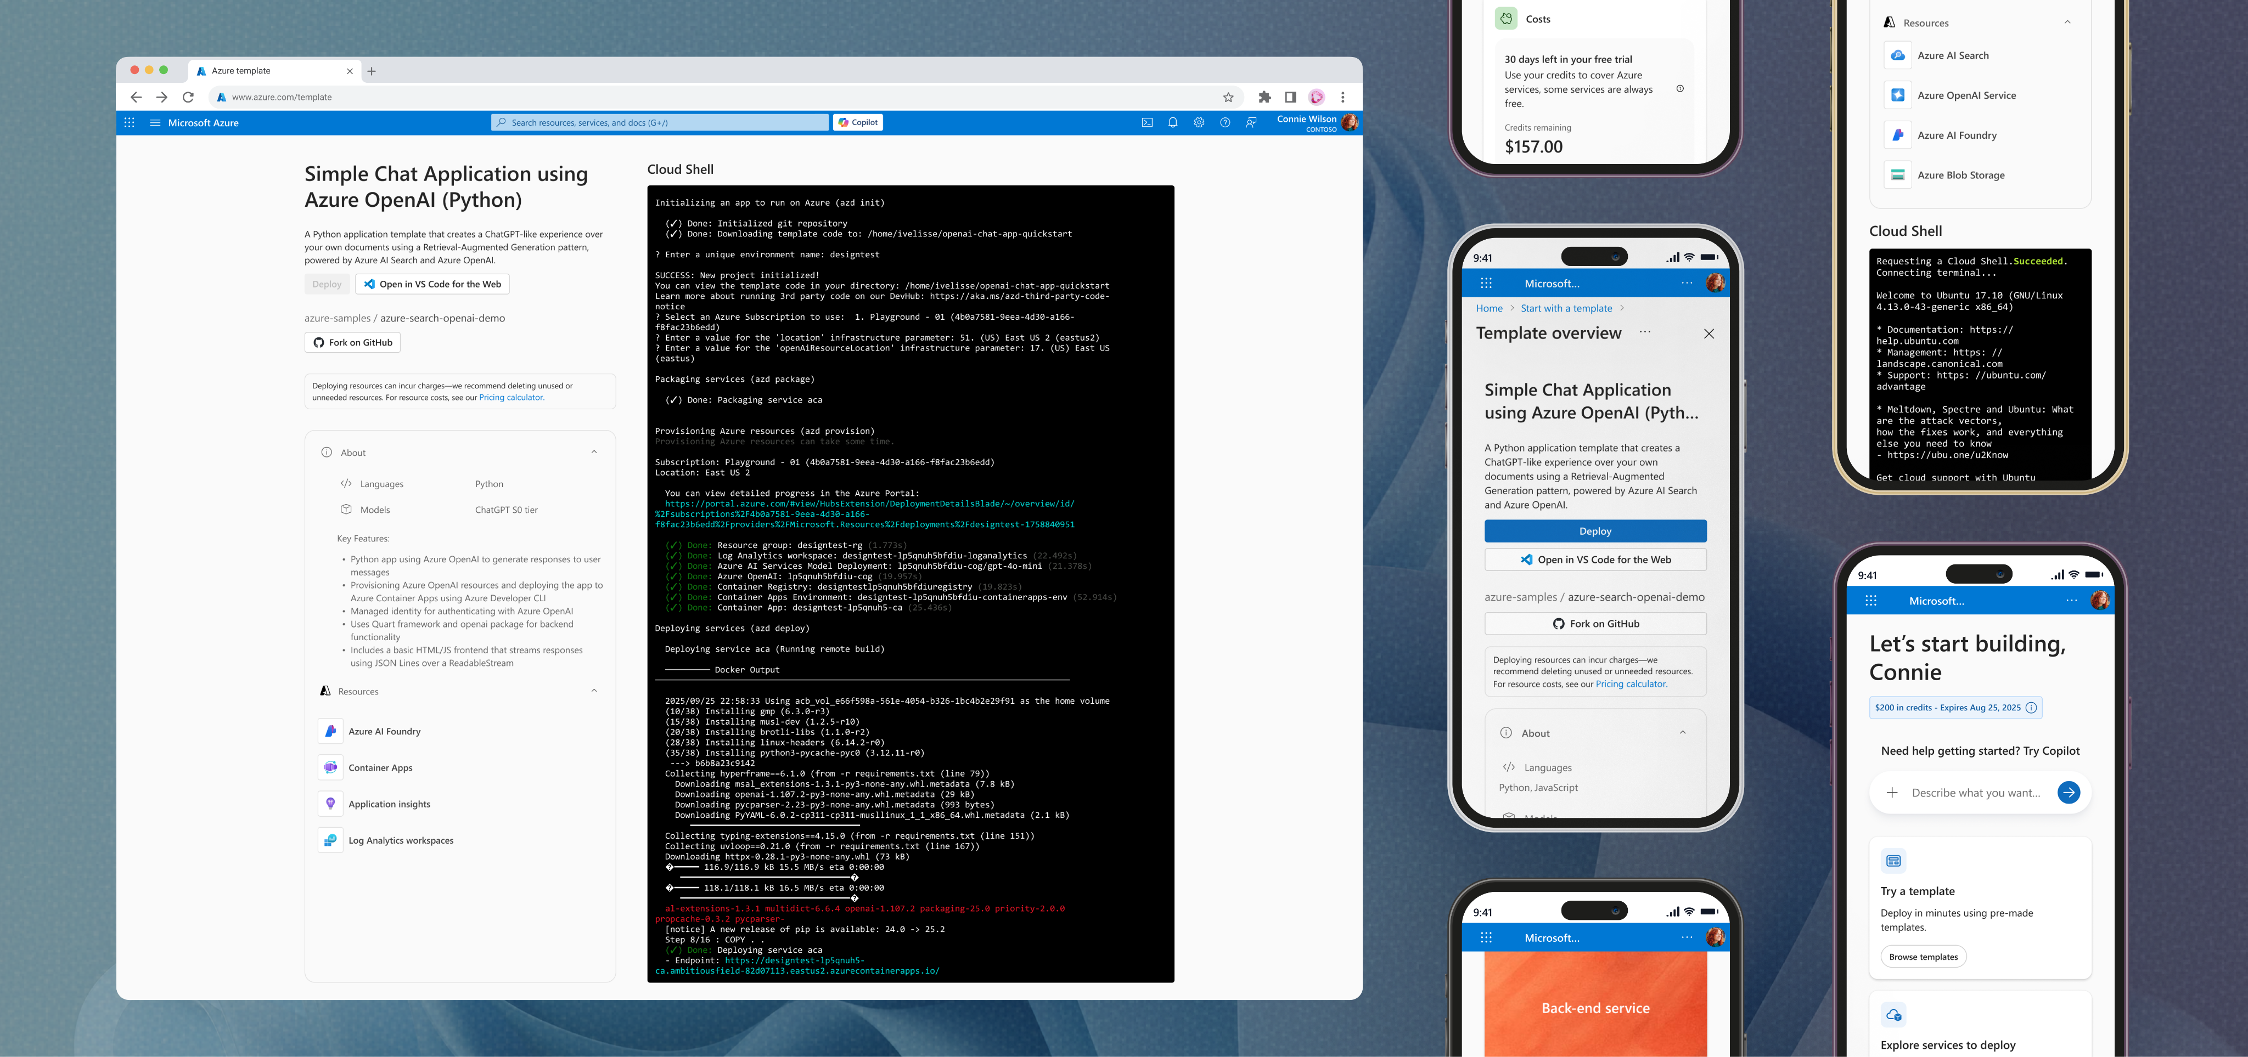Open the Pricing calculator link in the browser
The image size is (2248, 1057).
(x=512, y=398)
